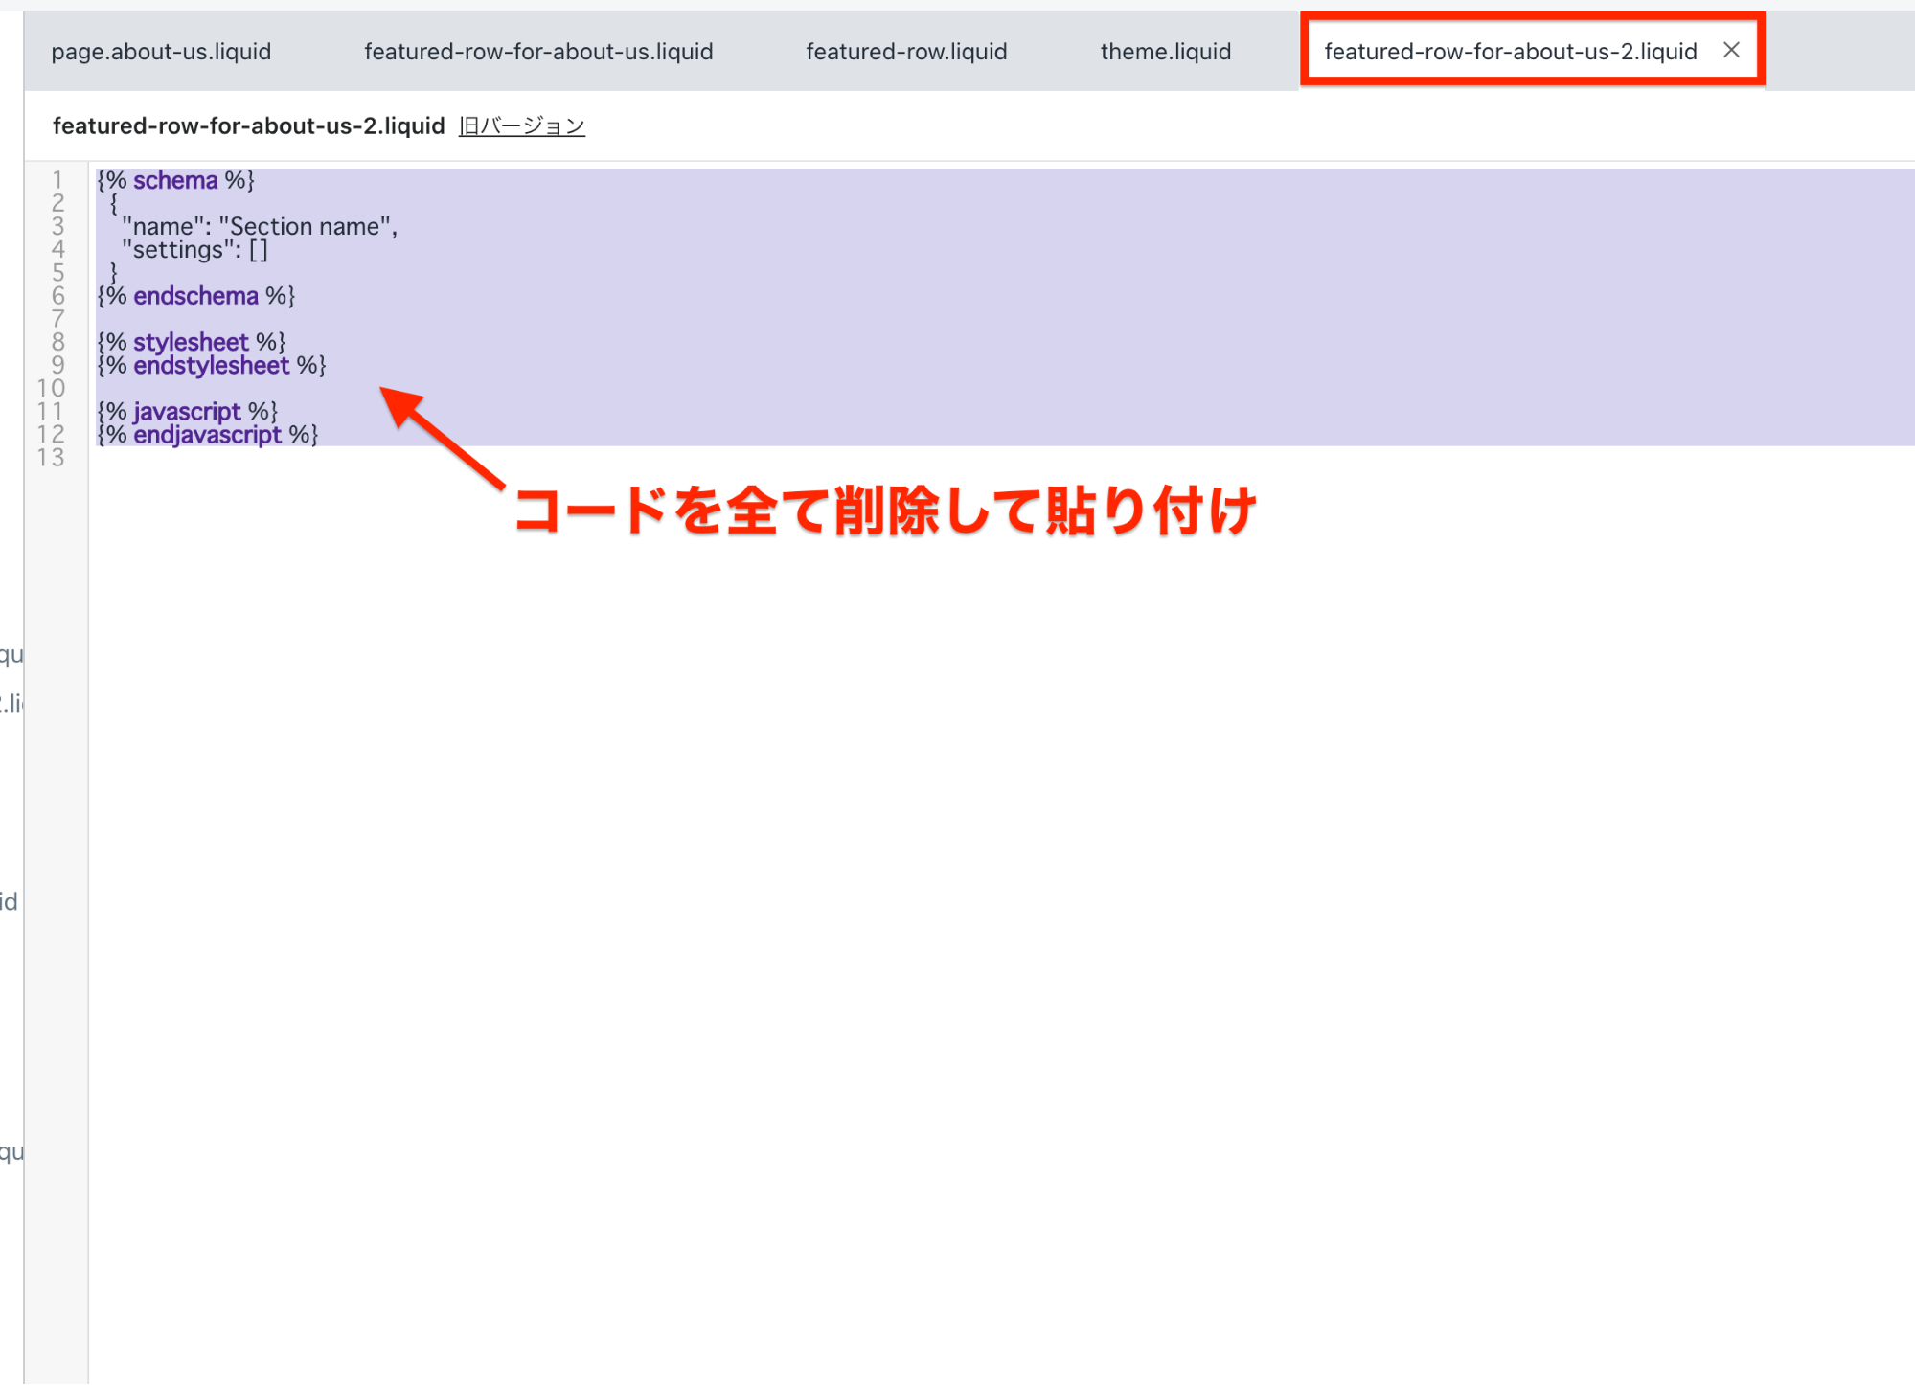
Task: Click line number 7 in the gutter
Action: [57, 319]
